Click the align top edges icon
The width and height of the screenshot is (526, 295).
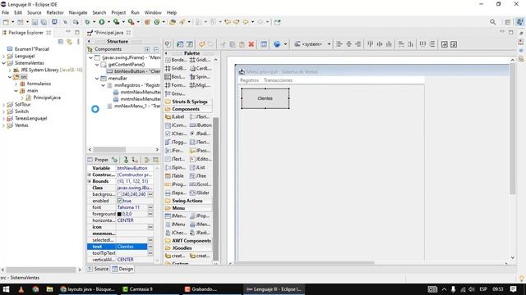(x=370, y=44)
